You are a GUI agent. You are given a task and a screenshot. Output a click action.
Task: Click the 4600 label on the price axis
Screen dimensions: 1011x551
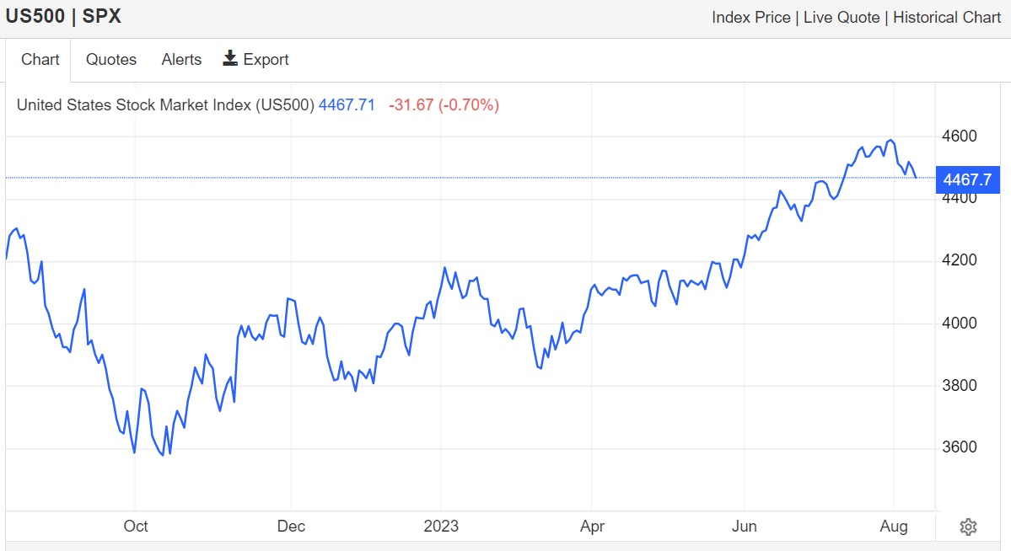960,136
